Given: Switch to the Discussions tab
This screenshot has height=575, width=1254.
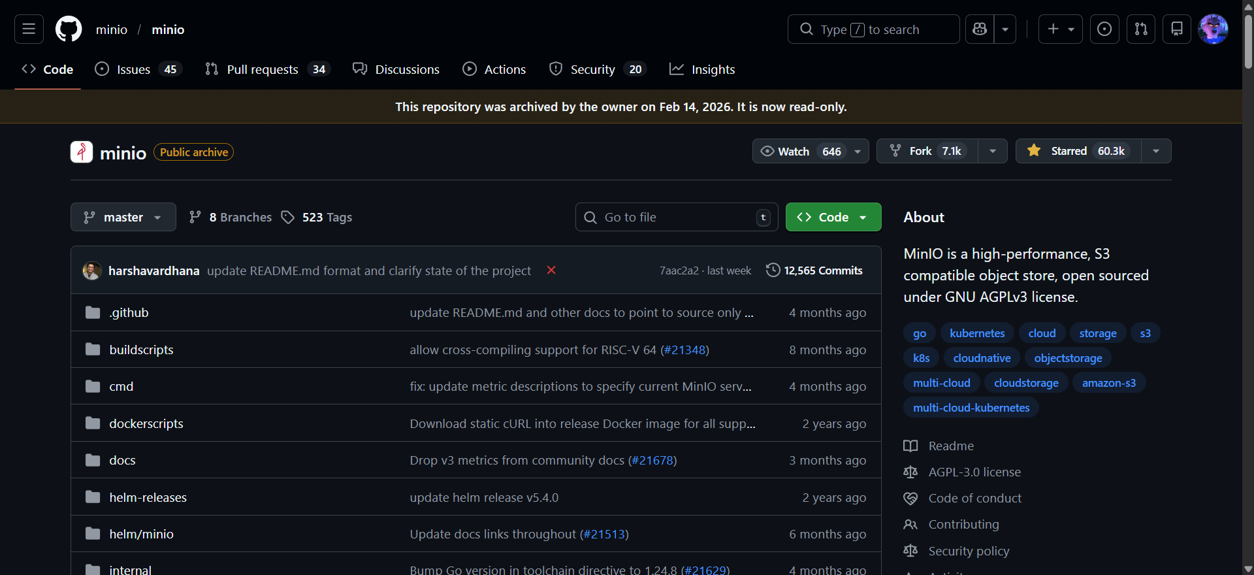Looking at the screenshot, I should 396,69.
